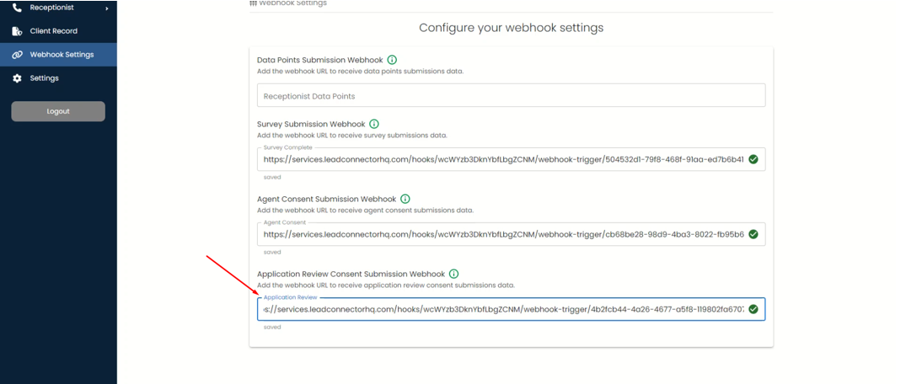Open Client Record page
The width and height of the screenshot is (906, 384).
tap(58, 31)
